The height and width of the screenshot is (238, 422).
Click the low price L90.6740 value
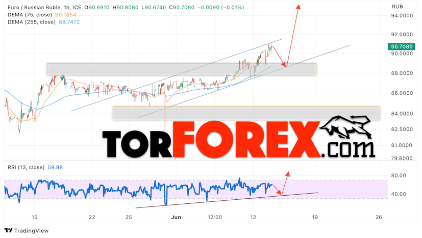pyautogui.click(x=154, y=8)
